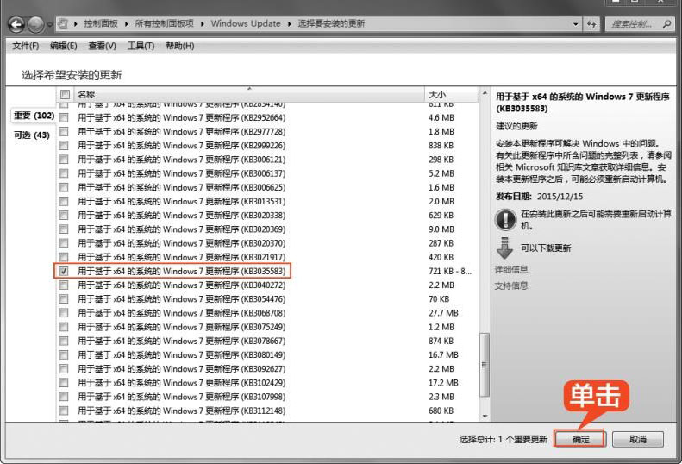Screen dimensions: 682x464
Task: Select the update row KB3054476
Action: [x=267, y=299]
